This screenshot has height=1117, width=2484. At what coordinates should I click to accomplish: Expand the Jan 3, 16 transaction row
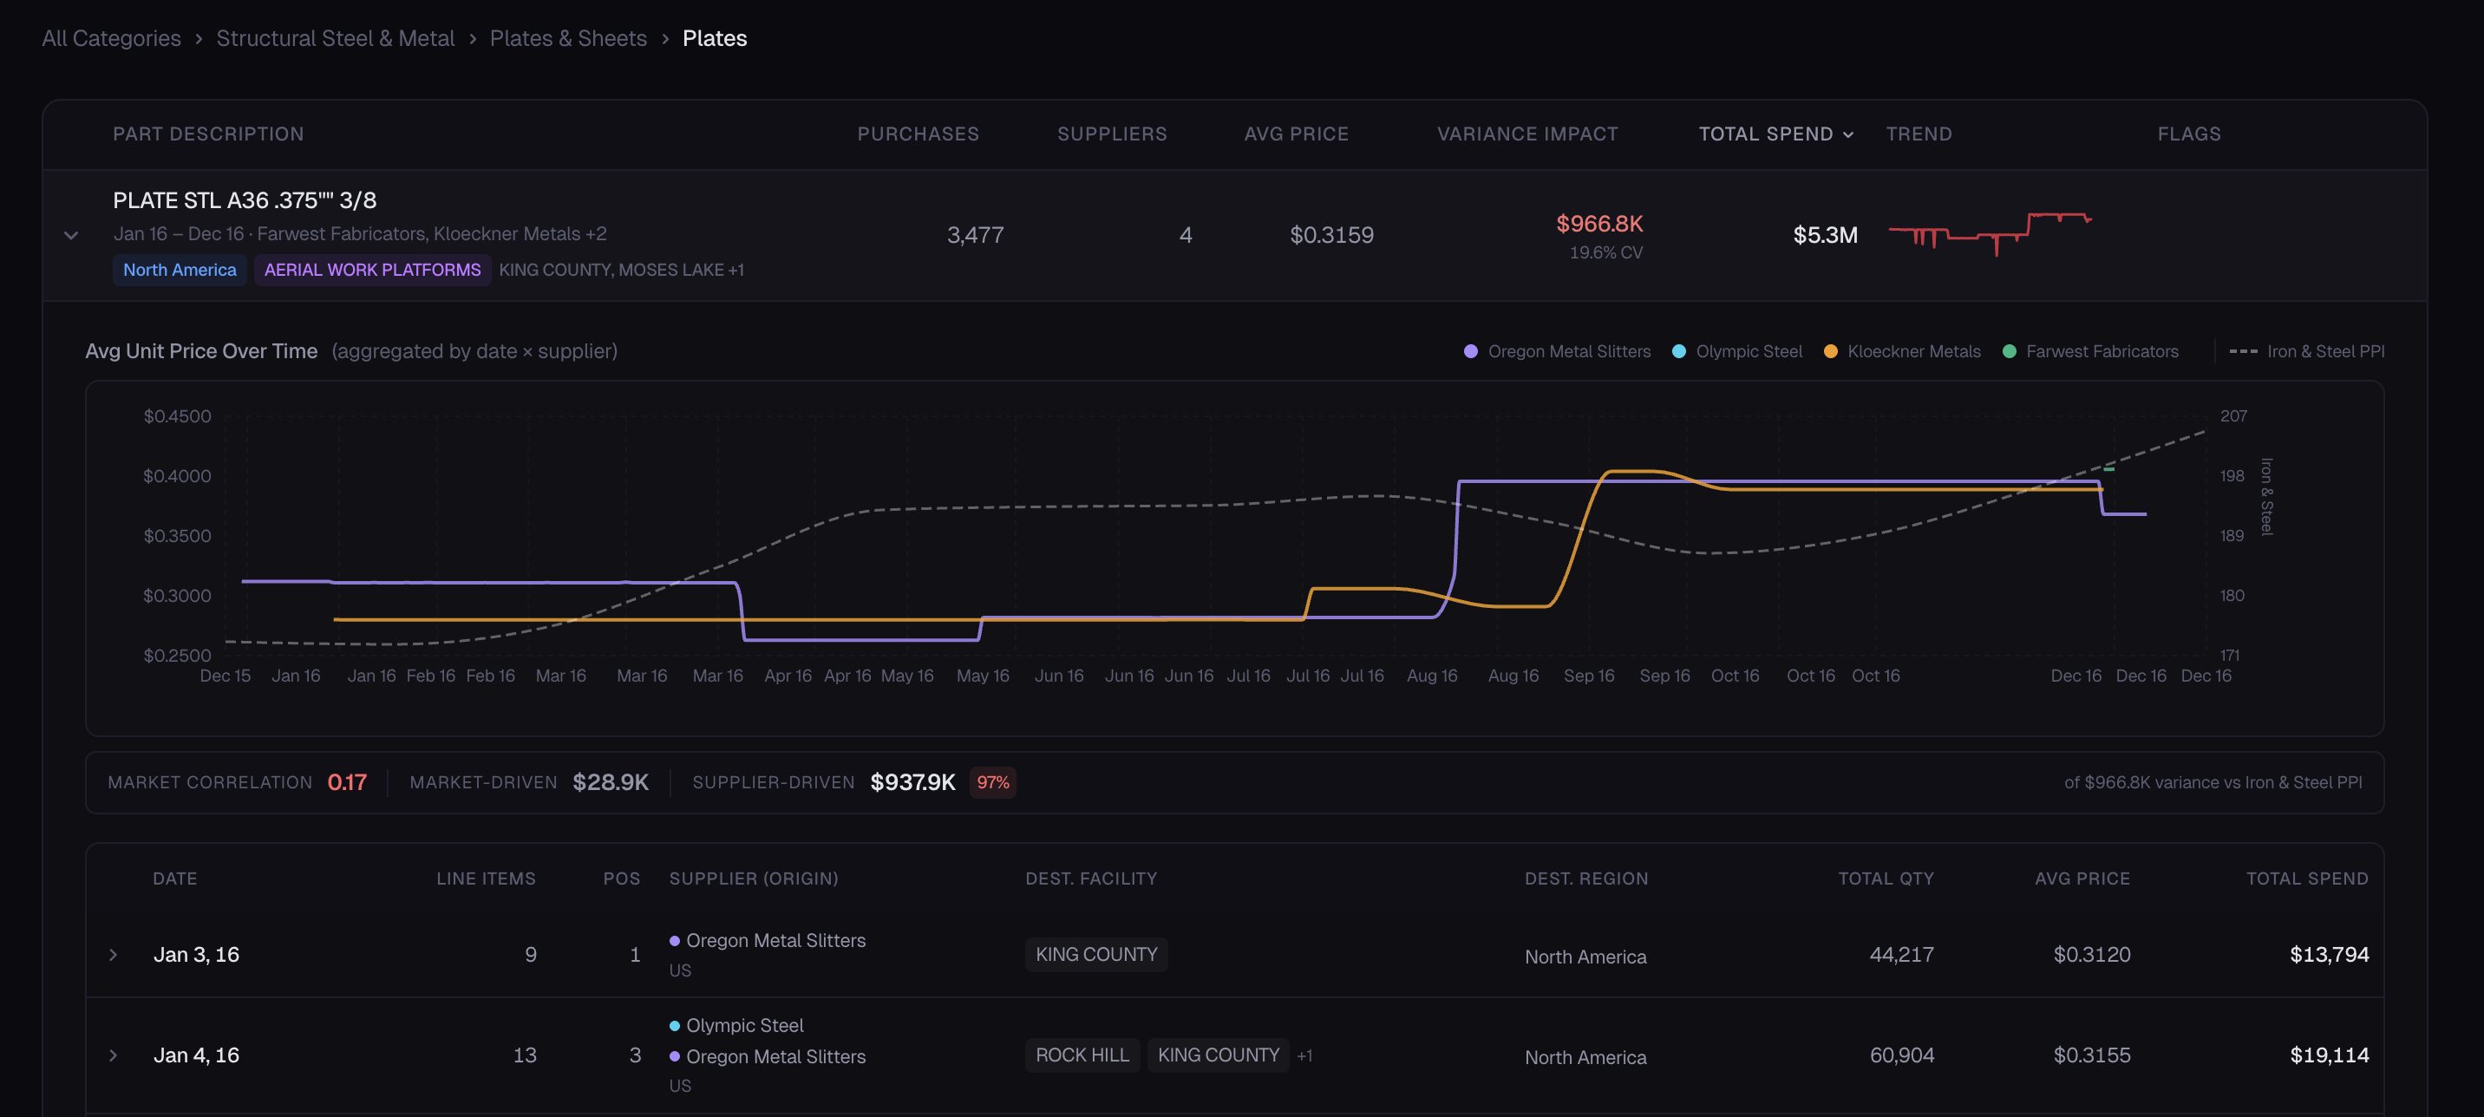(114, 954)
